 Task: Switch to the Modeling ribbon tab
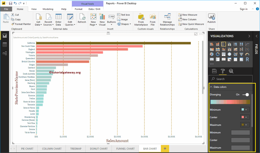click(48, 9)
